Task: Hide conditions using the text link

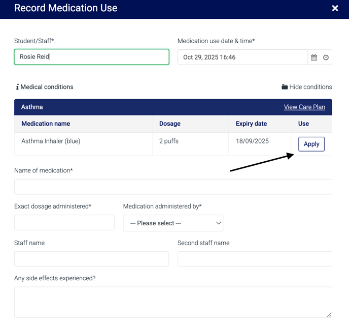Action: [310, 87]
